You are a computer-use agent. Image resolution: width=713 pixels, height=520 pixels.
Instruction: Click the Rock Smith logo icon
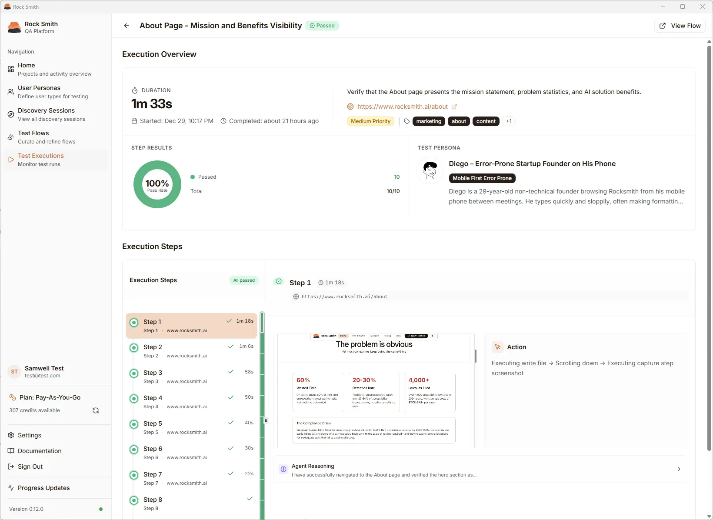pos(14,27)
